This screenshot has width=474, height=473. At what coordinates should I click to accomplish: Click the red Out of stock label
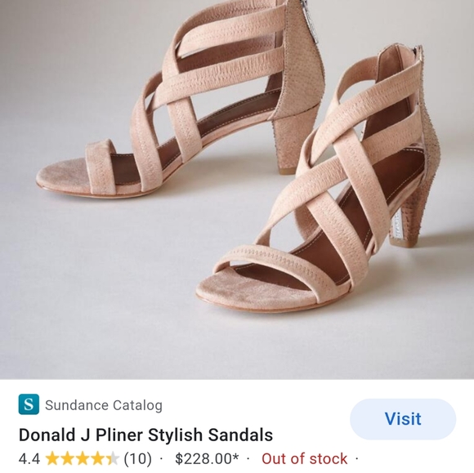click(304, 459)
